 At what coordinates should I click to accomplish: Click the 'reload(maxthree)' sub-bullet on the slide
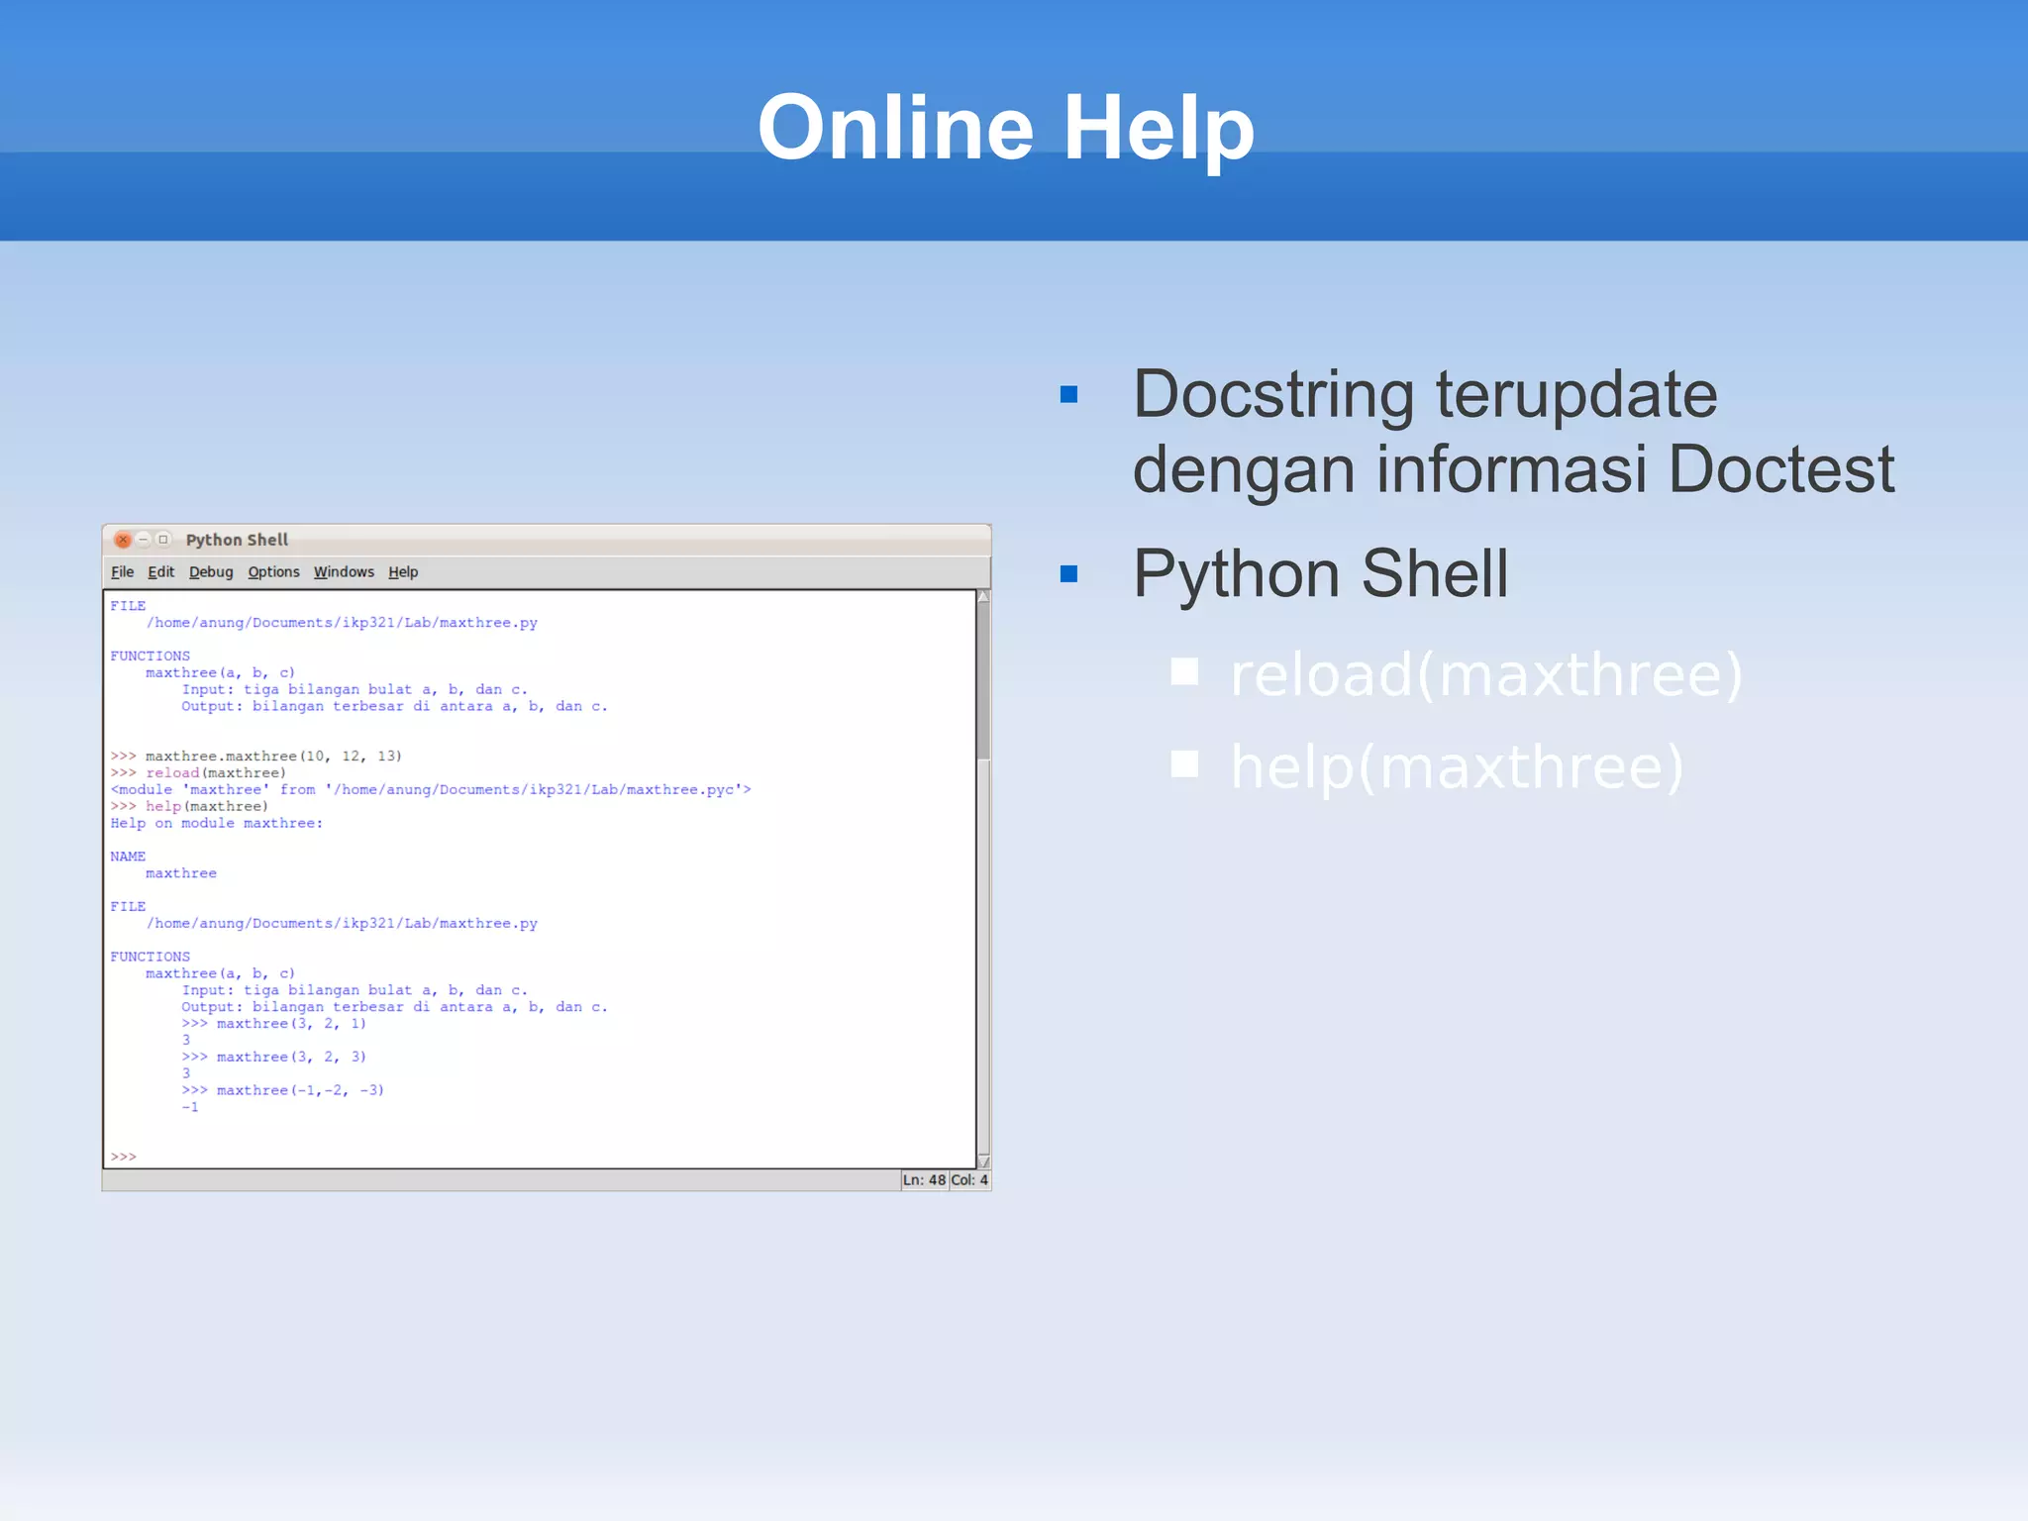1486,674
